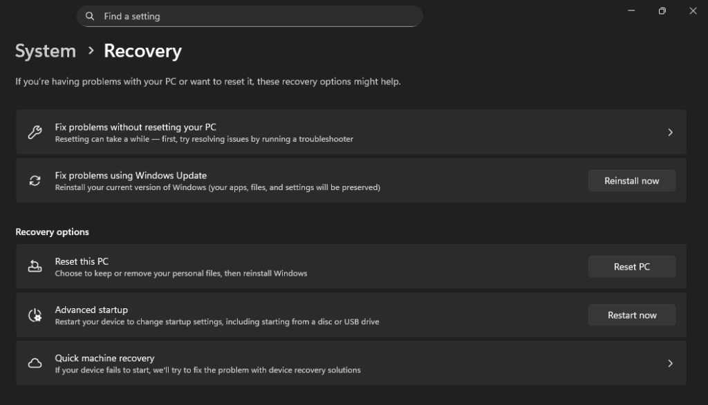Select the Advanced startup row

311,314
